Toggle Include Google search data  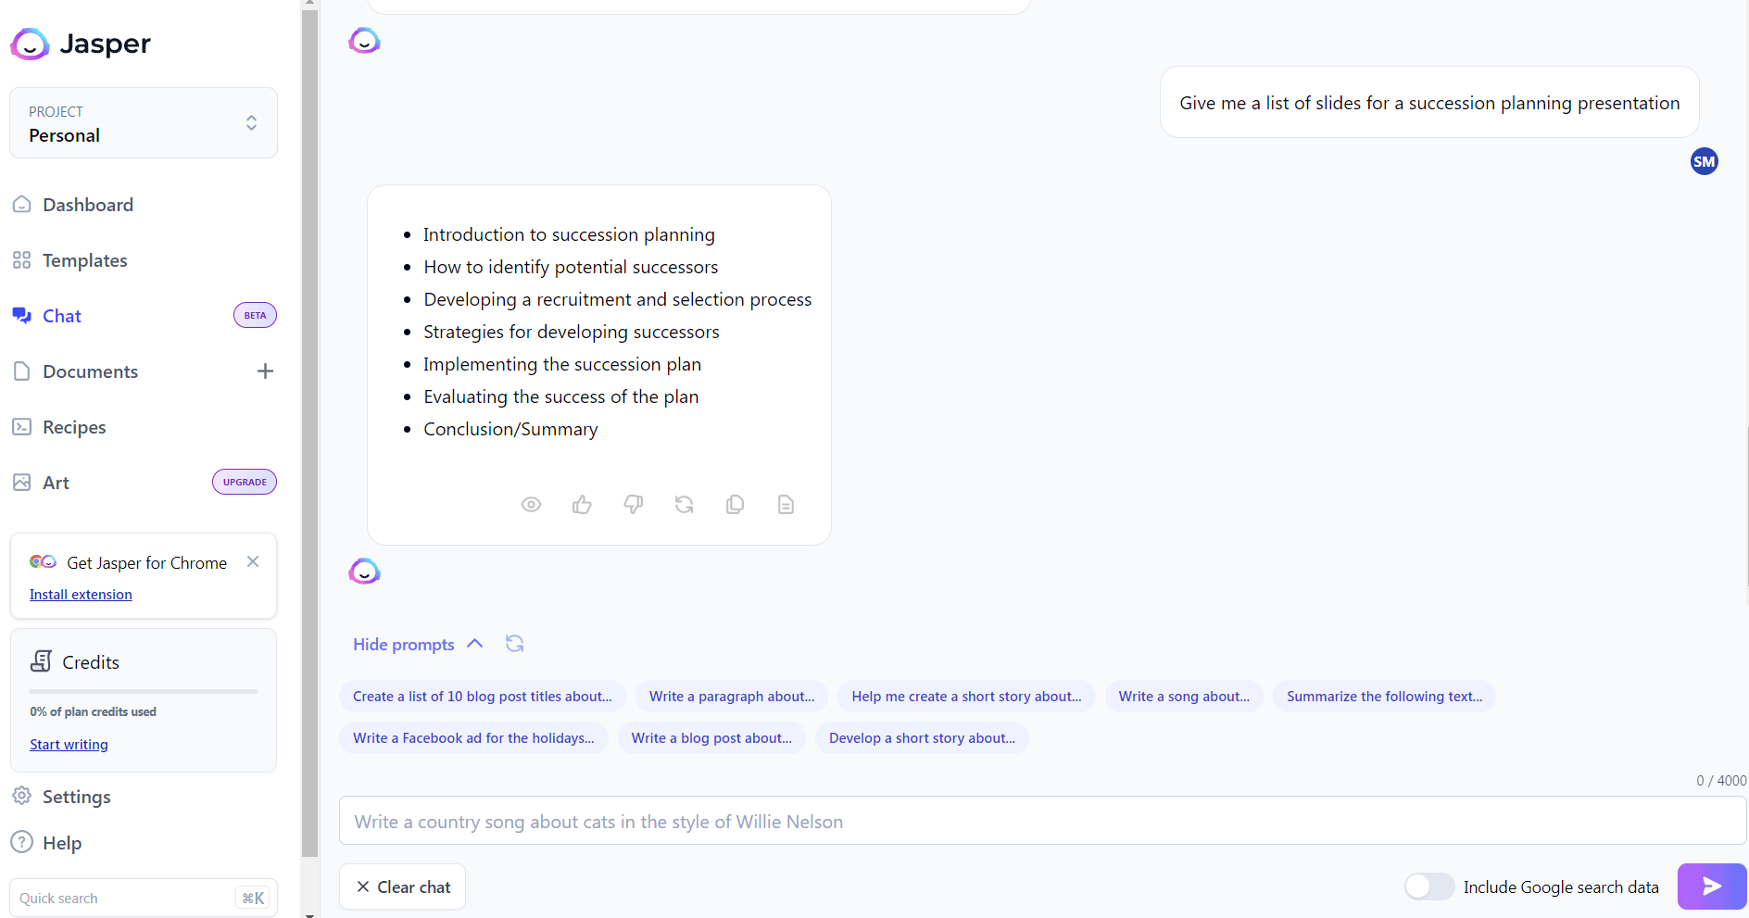click(1429, 887)
